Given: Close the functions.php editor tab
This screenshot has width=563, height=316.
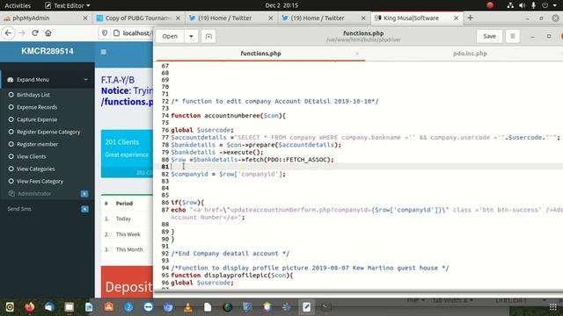Looking at the screenshot, I should tap(357, 54).
